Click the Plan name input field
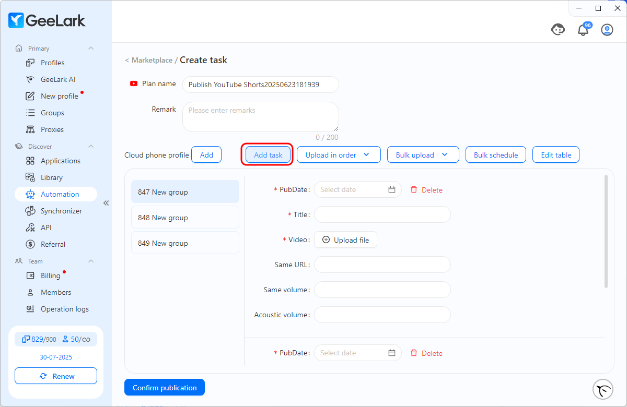The width and height of the screenshot is (627, 407). click(261, 85)
